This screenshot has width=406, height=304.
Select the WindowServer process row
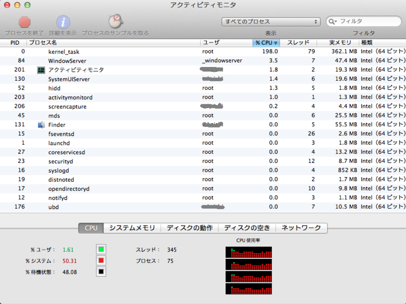click(203, 61)
